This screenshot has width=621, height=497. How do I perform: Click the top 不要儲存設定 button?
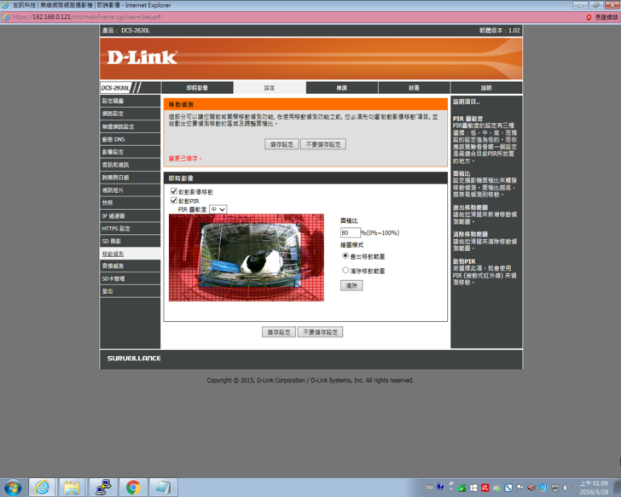[323, 144]
